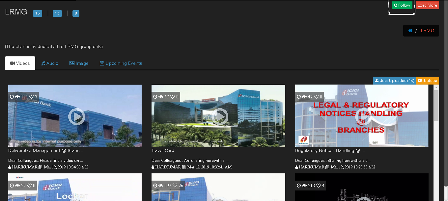Click the date Mar 12, 2019 10:32:41 AM
The image size is (448, 201).
point(210,167)
